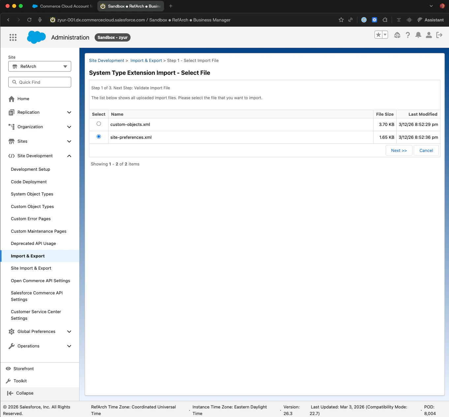Open the Trailhead astro icon

(x=397, y=35)
